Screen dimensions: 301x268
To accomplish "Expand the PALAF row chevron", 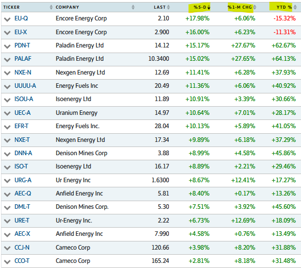I will click(7, 60).
